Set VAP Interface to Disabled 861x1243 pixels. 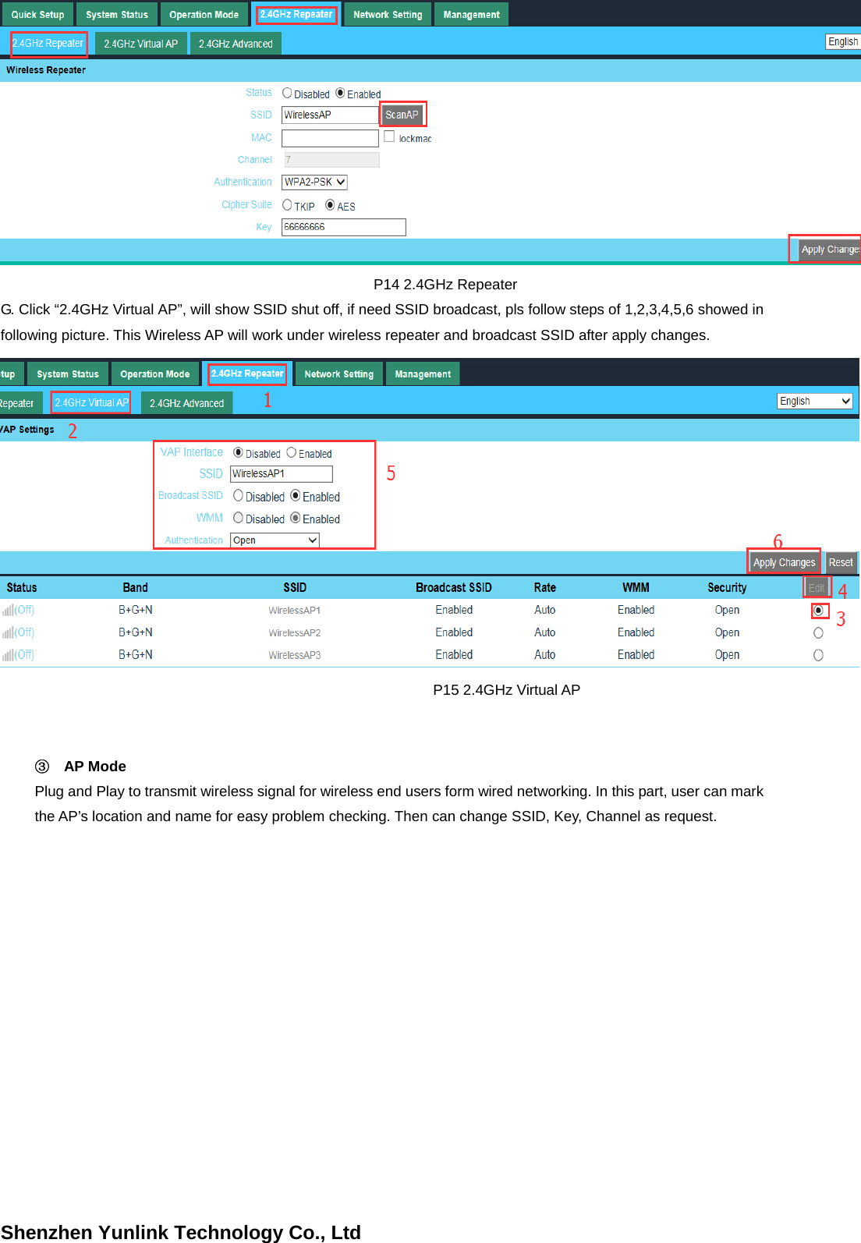239,452
